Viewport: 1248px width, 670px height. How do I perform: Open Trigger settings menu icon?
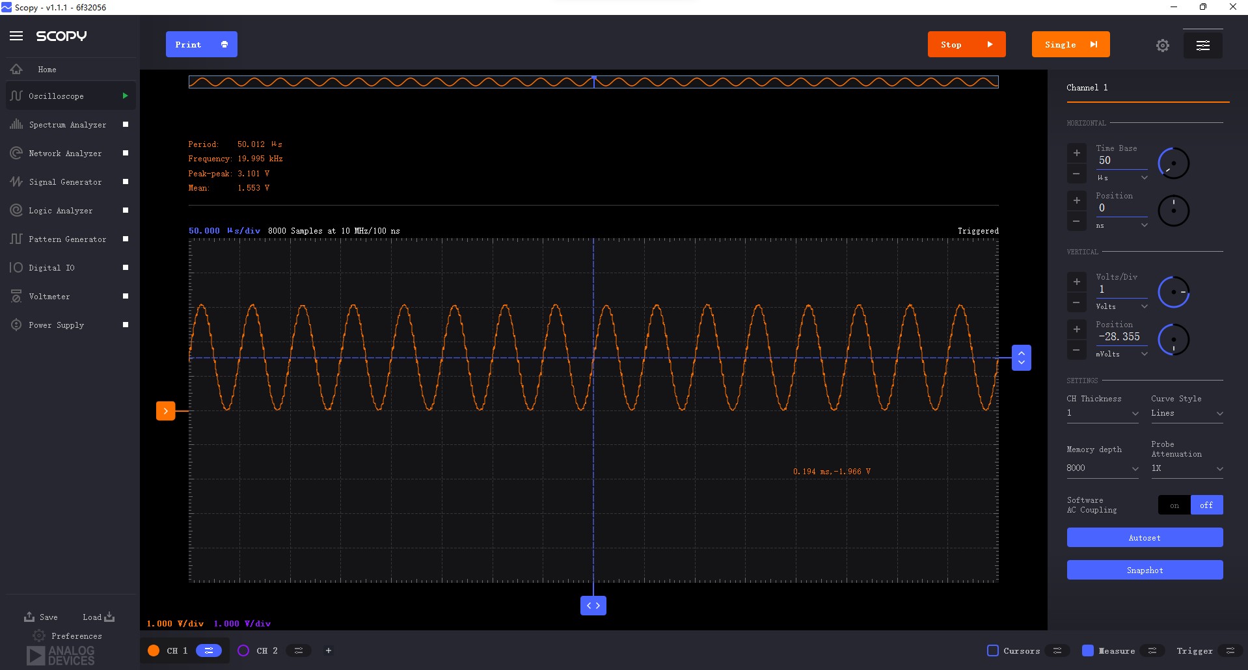(1230, 650)
